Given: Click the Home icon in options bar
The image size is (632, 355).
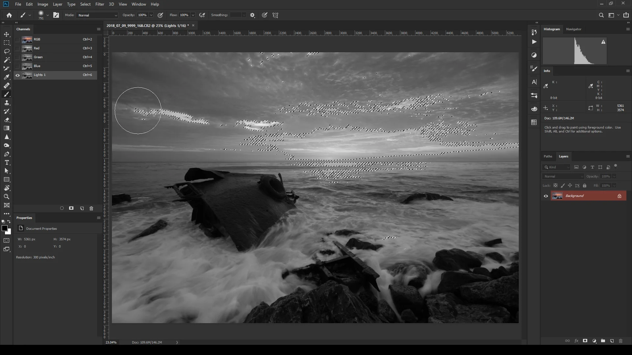Looking at the screenshot, I should [9, 15].
